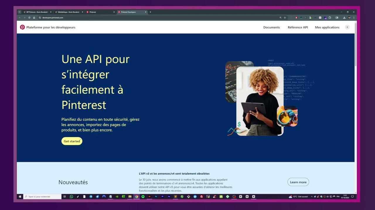Open WhatsApp from the taskbar
Screen dimensions: 375x210
coord(71,197)
